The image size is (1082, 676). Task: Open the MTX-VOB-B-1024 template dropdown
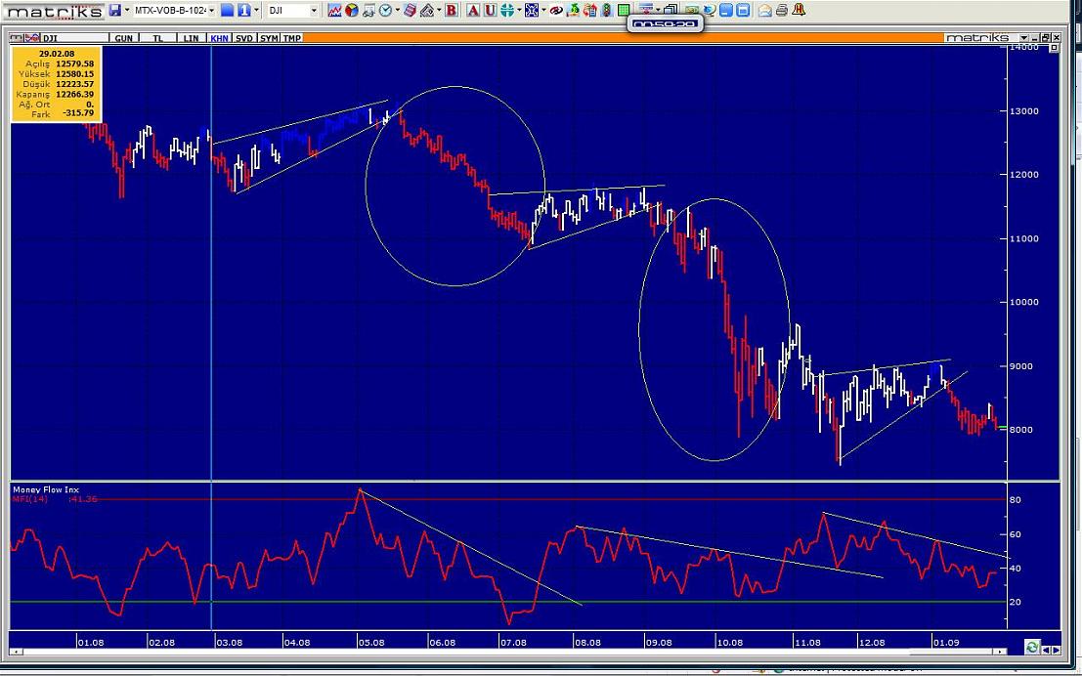pos(211,10)
